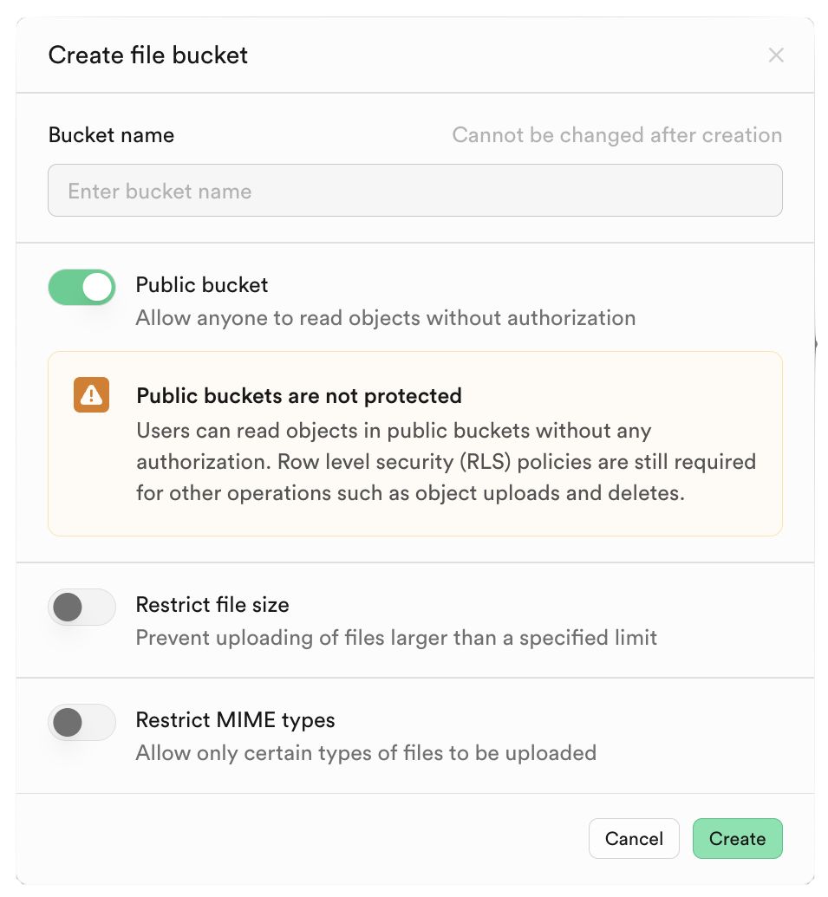828x897 pixels.
Task: Click the Enter bucket name field
Action: [414, 191]
